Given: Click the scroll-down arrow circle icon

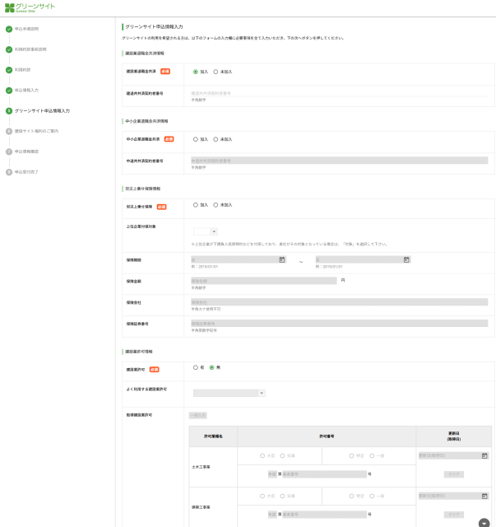Looking at the screenshot, I should (484, 521).
